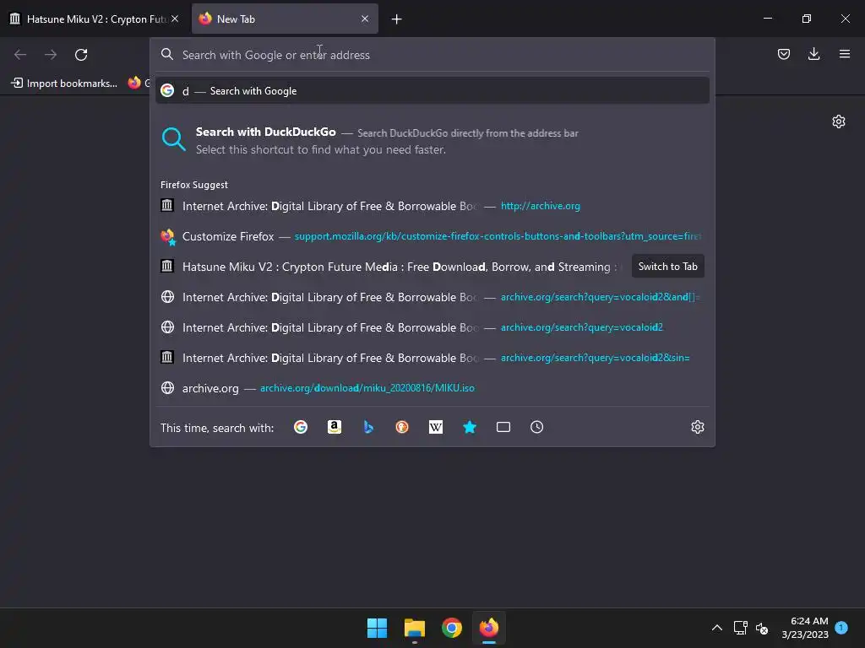Open new tab page settings gear
865x648 pixels.
click(839, 121)
